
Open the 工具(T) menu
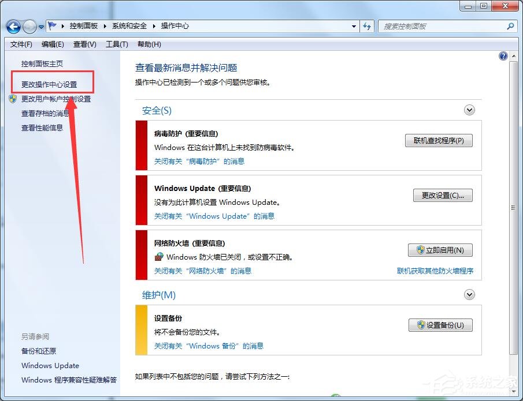click(117, 44)
